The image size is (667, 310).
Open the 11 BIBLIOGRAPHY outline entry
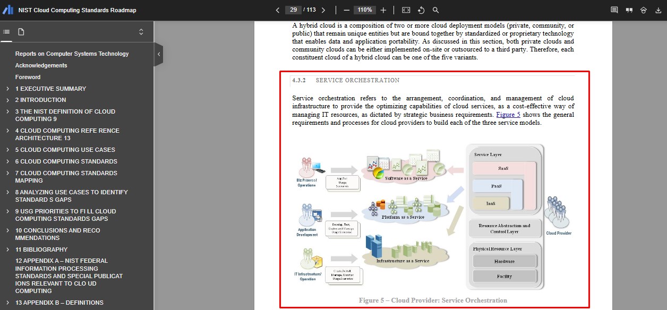41,249
